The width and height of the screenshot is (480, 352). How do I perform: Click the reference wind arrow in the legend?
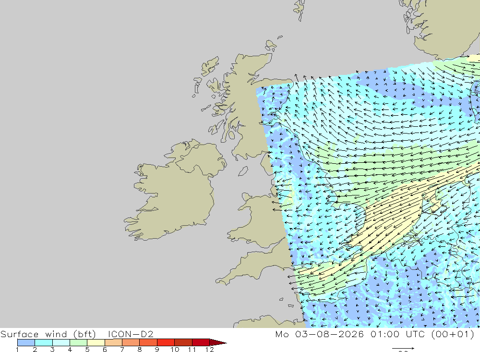[x=403, y=348]
